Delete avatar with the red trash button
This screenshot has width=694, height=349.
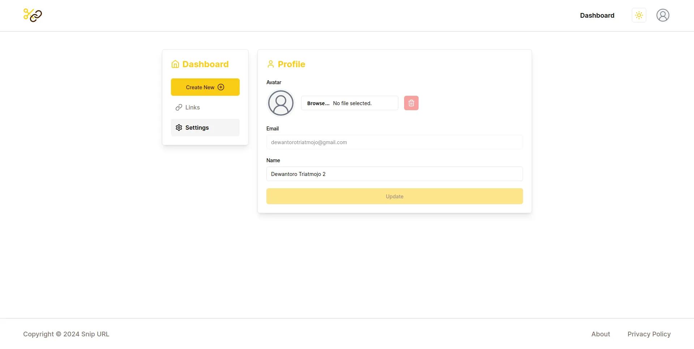(411, 103)
